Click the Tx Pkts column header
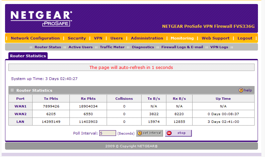This screenshot has width=265, height=157. [x=51, y=99]
